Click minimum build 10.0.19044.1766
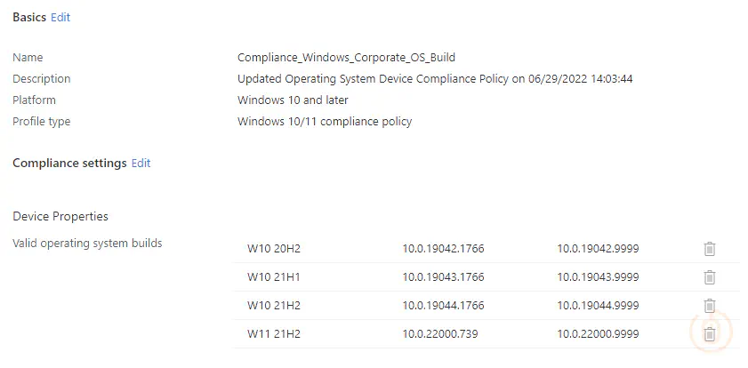 [x=443, y=305]
